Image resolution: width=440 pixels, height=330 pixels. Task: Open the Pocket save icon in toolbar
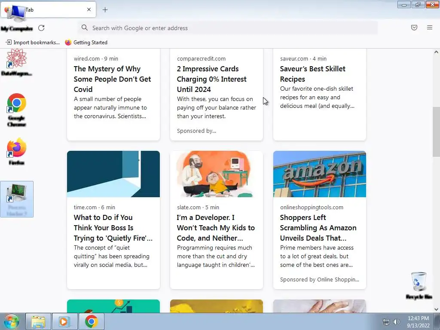414,27
